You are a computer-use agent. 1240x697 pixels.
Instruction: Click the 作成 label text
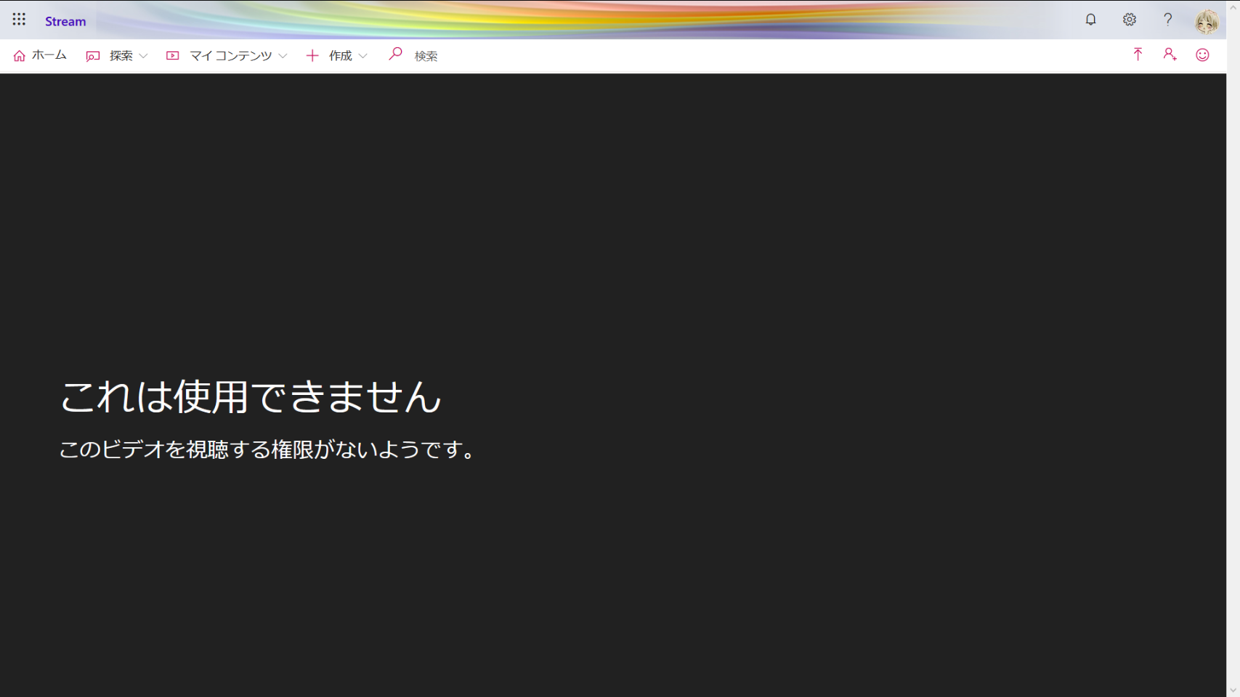point(340,56)
